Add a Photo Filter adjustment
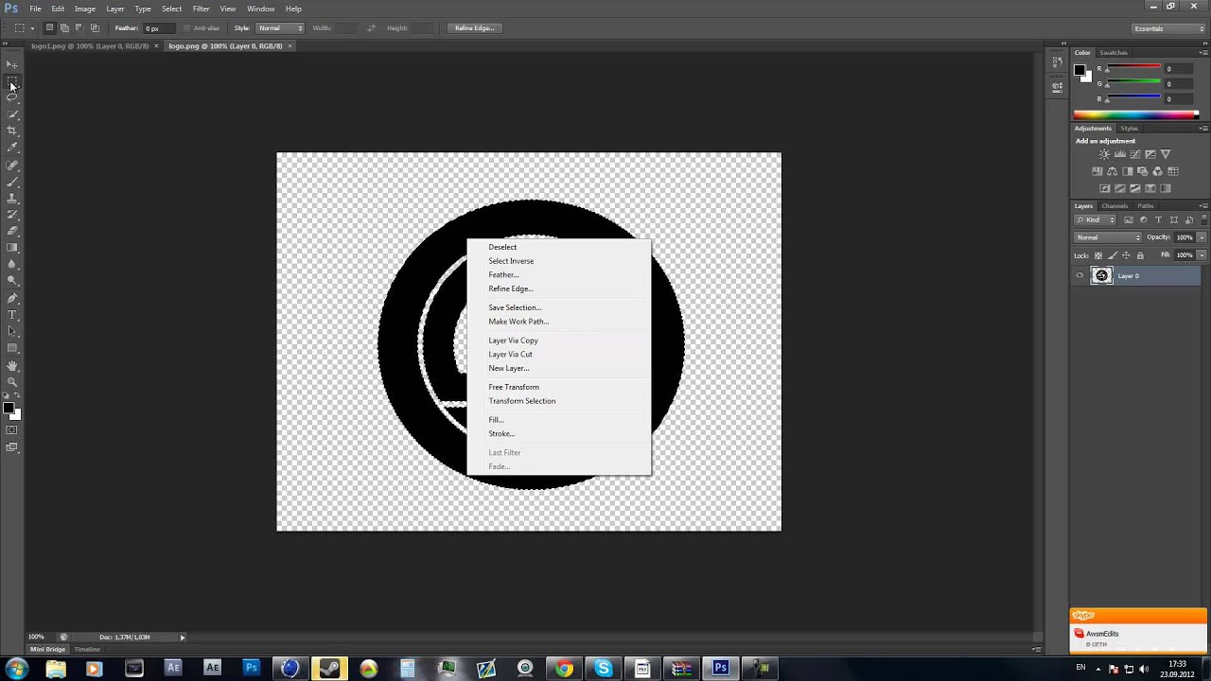Viewport: 1211px width, 681px height. 1142,171
